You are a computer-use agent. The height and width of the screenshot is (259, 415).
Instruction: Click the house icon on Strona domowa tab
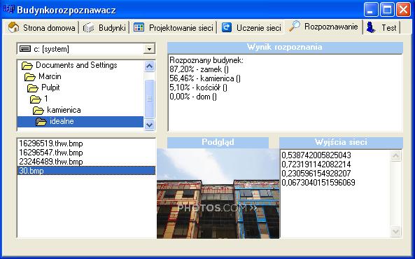pos(13,27)
